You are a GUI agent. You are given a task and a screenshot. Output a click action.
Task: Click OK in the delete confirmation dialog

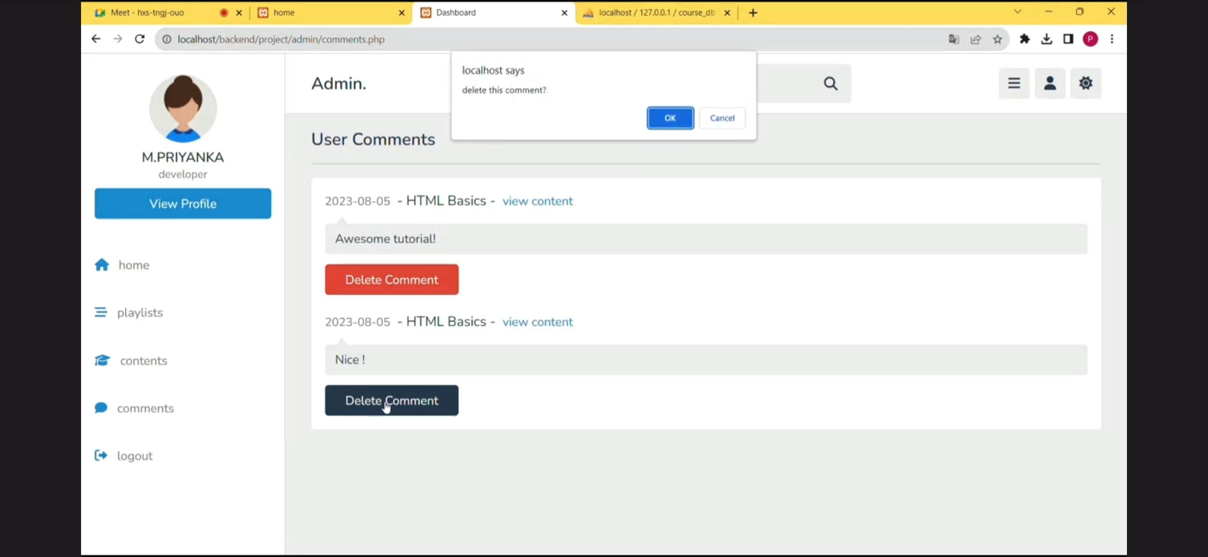click(x=670, y=118)
